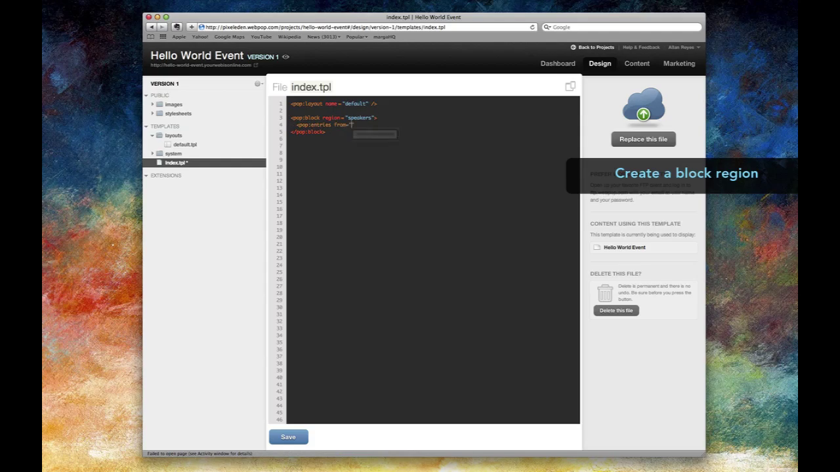Switch to the Marketing tab
Viewport: 840px width, 472px height.
pos(679,64)
